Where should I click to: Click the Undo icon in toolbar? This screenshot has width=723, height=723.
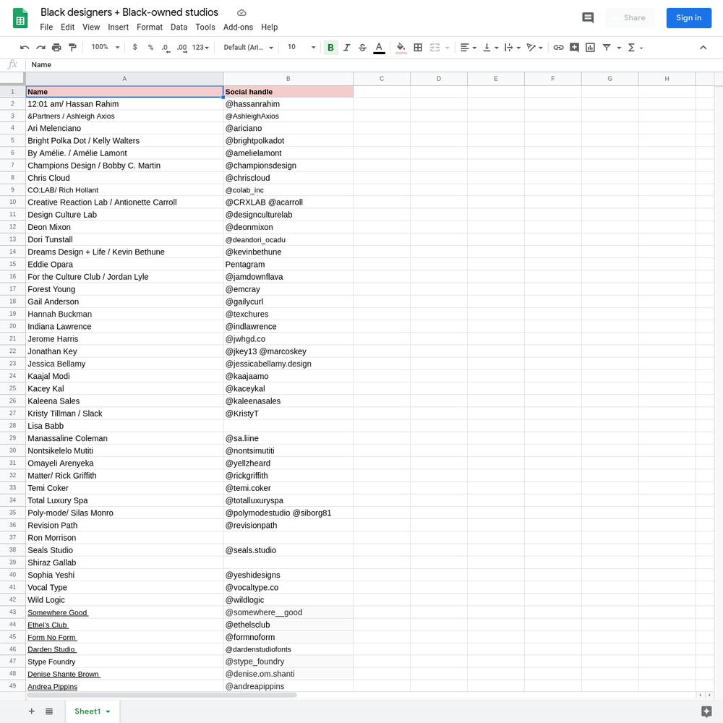25,47
